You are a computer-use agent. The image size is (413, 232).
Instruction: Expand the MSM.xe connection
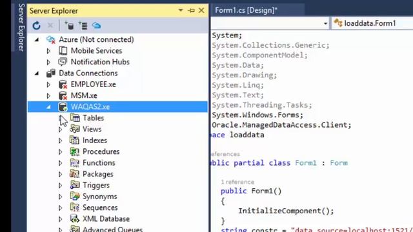[48, 96]
